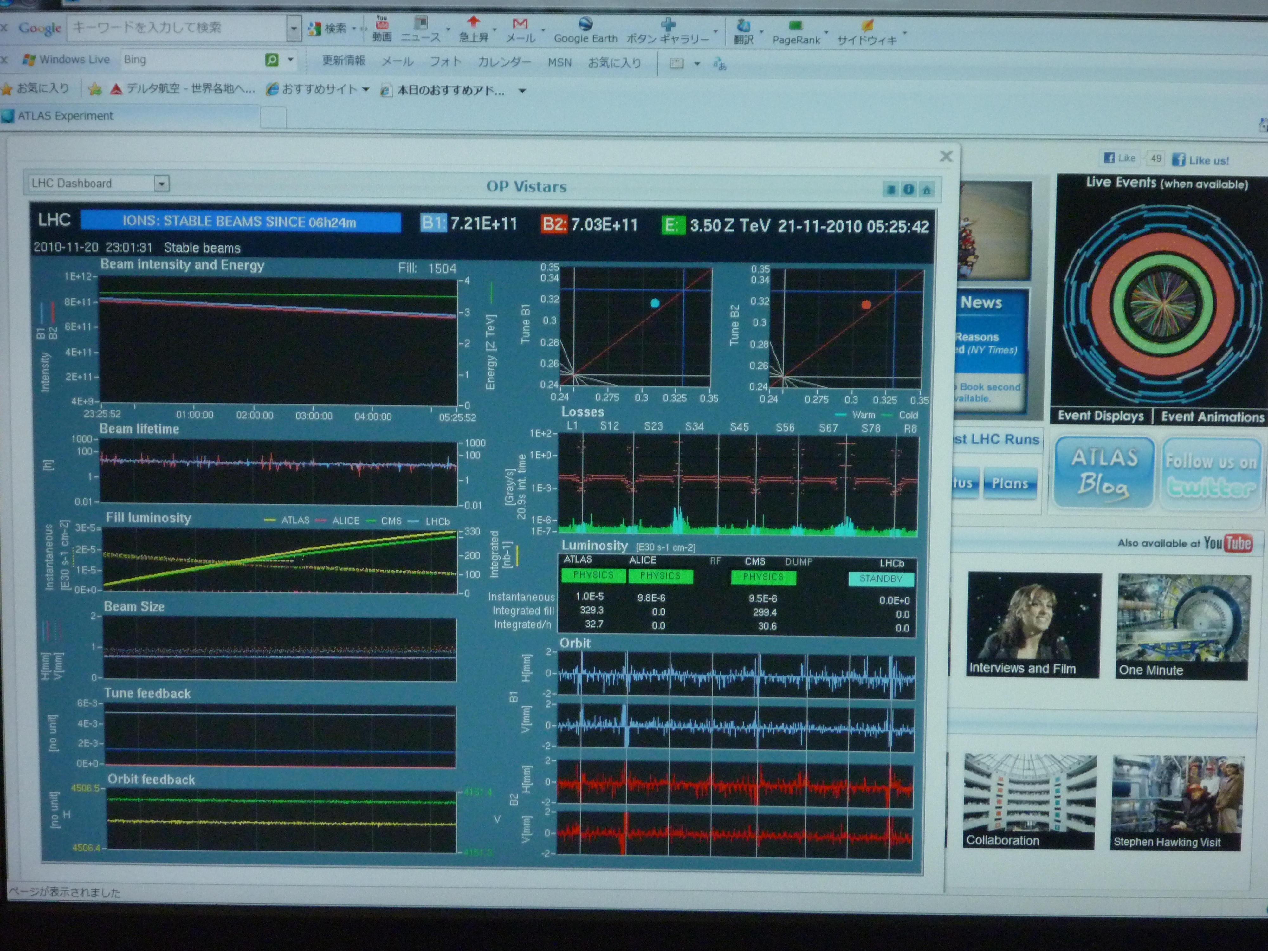The height and width of the screenshot is (951, 1268).
Task: Click Follow us on Twitter button
Action: 1211,474
